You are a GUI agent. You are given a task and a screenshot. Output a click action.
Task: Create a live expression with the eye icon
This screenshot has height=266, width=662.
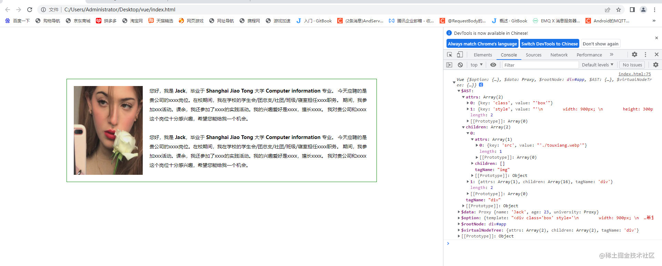click(x=493, y=65)
